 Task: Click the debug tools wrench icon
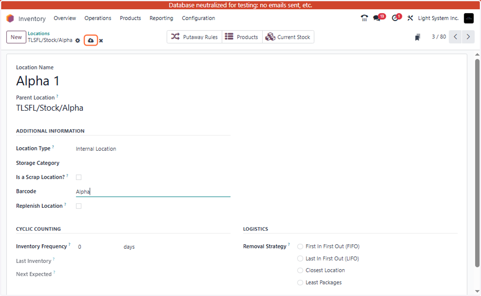click(x=410, y=18)
